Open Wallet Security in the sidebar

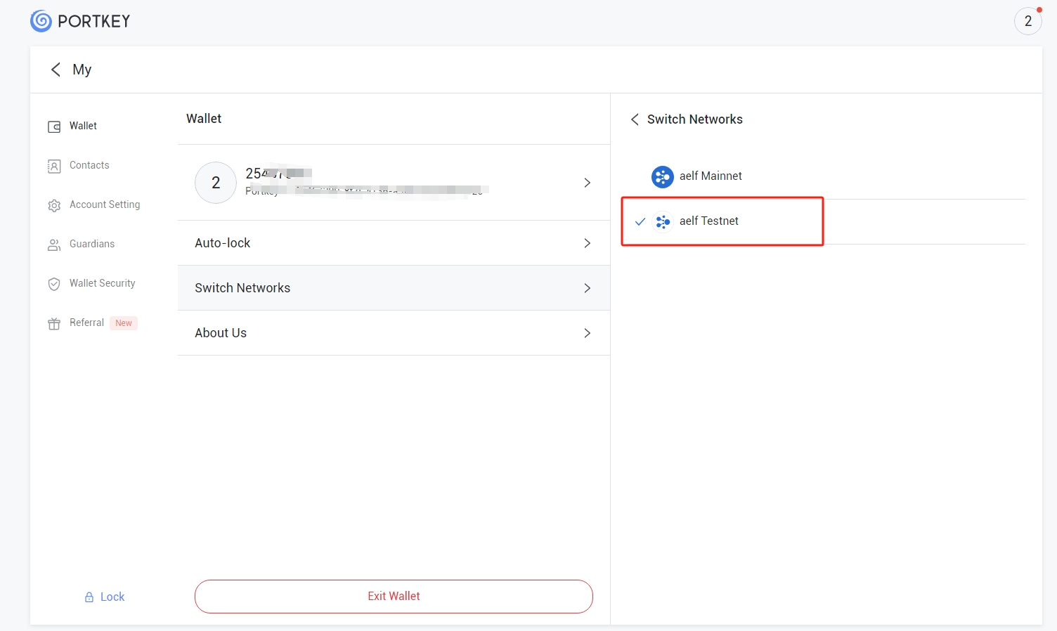click(x=103, y=283)
